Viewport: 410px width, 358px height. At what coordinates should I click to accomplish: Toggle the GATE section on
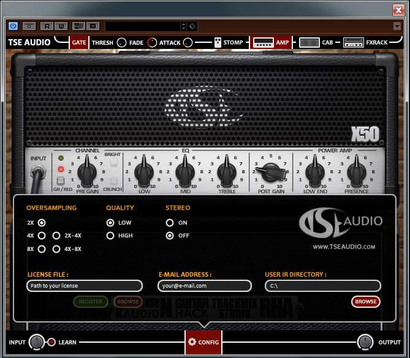[x=79, y=43]
